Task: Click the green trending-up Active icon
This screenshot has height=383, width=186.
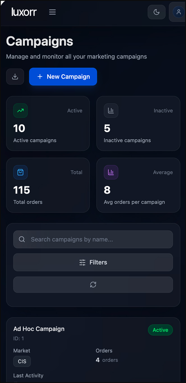Action: pyautogui.click(x=20, y=111)
